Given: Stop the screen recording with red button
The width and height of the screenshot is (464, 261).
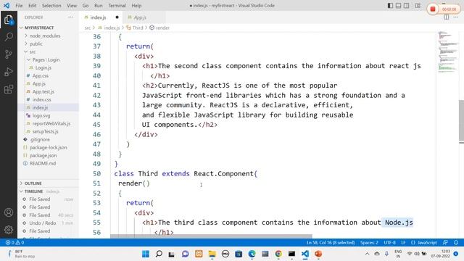Looking at the screenshot, I should pyautogui.click(x=433, y=9).
